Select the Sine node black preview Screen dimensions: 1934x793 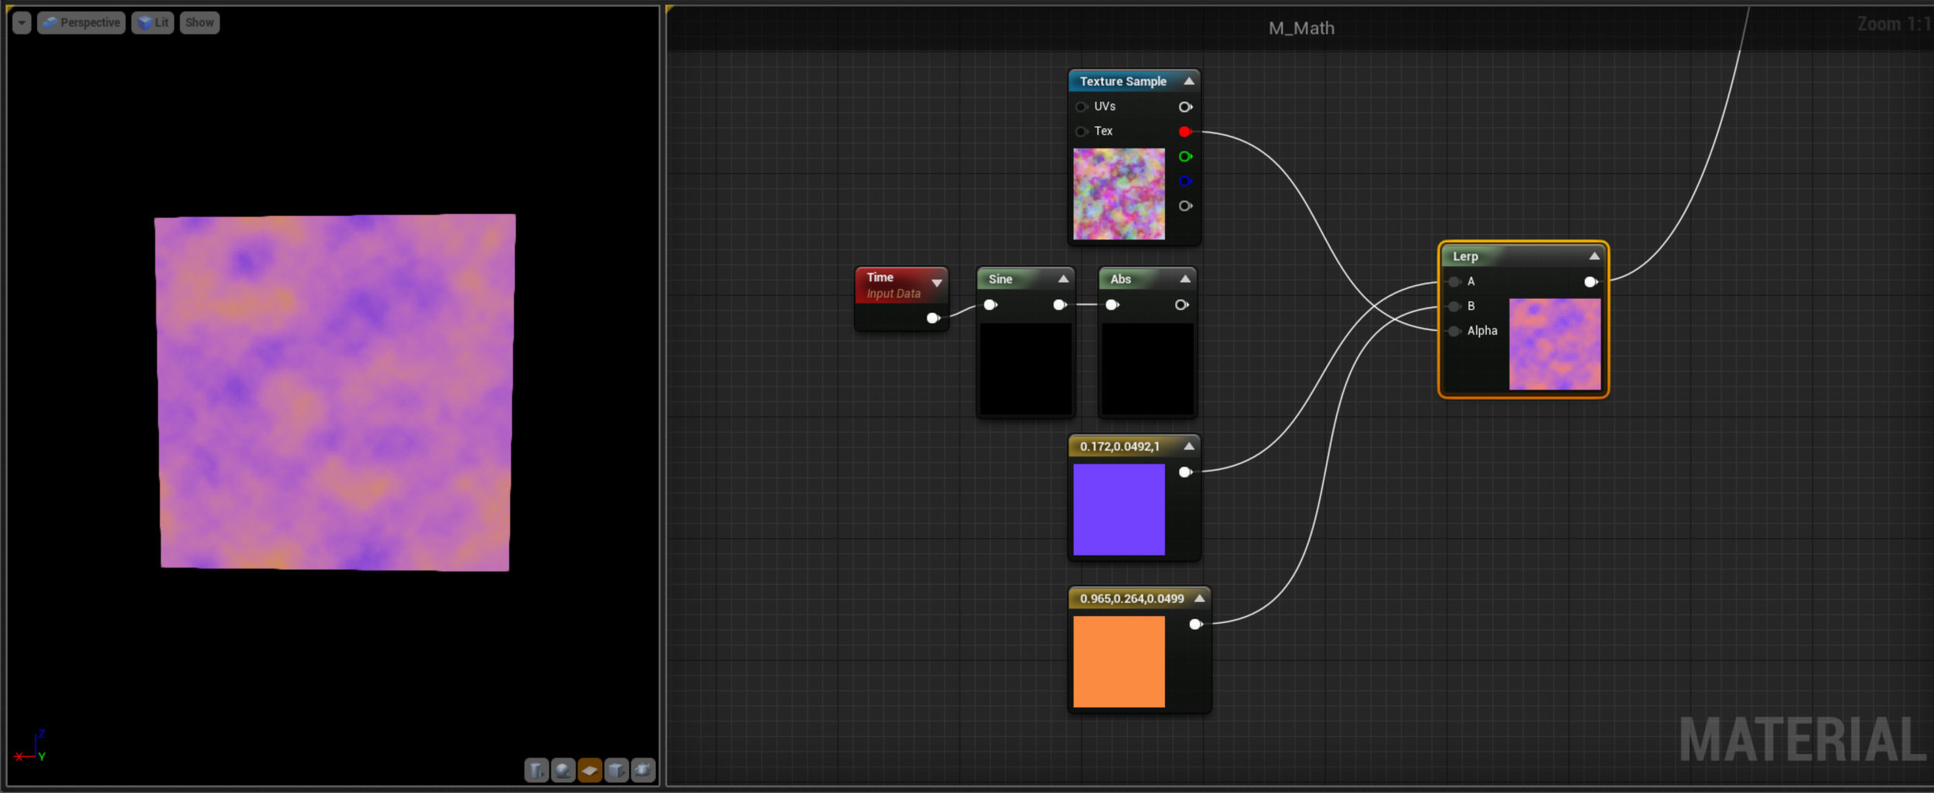(x=1026, y=369)
